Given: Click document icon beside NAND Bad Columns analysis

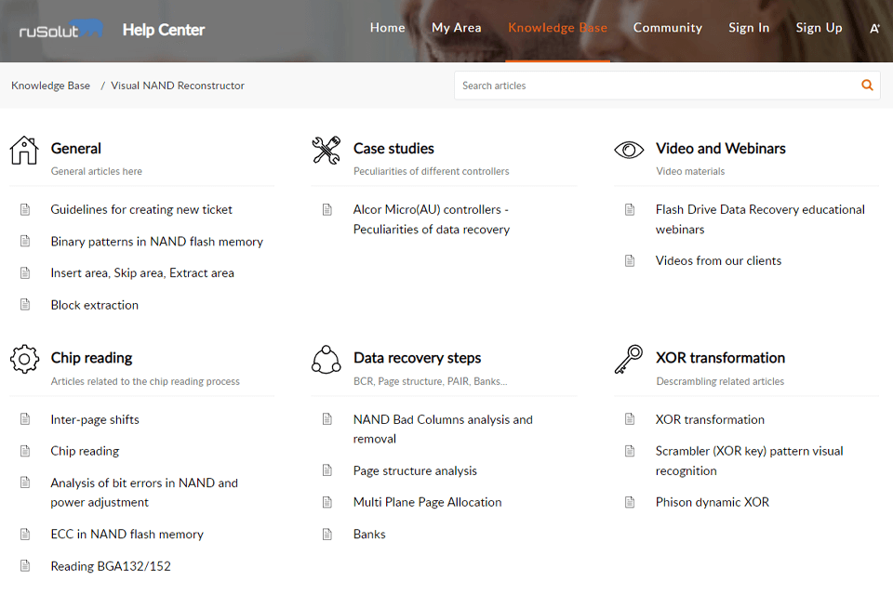Looking at the screenshot, I should click(327, 419).
